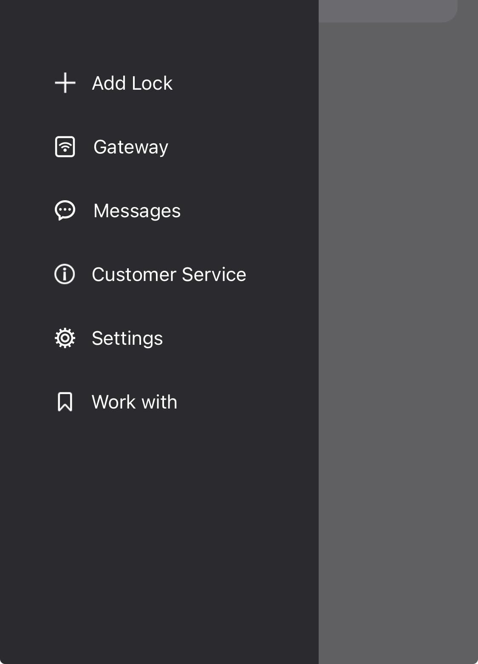Image resolution: width=478 pixels, height=664 pixels.
Task: Select the Settings text label
Action: 127,339
